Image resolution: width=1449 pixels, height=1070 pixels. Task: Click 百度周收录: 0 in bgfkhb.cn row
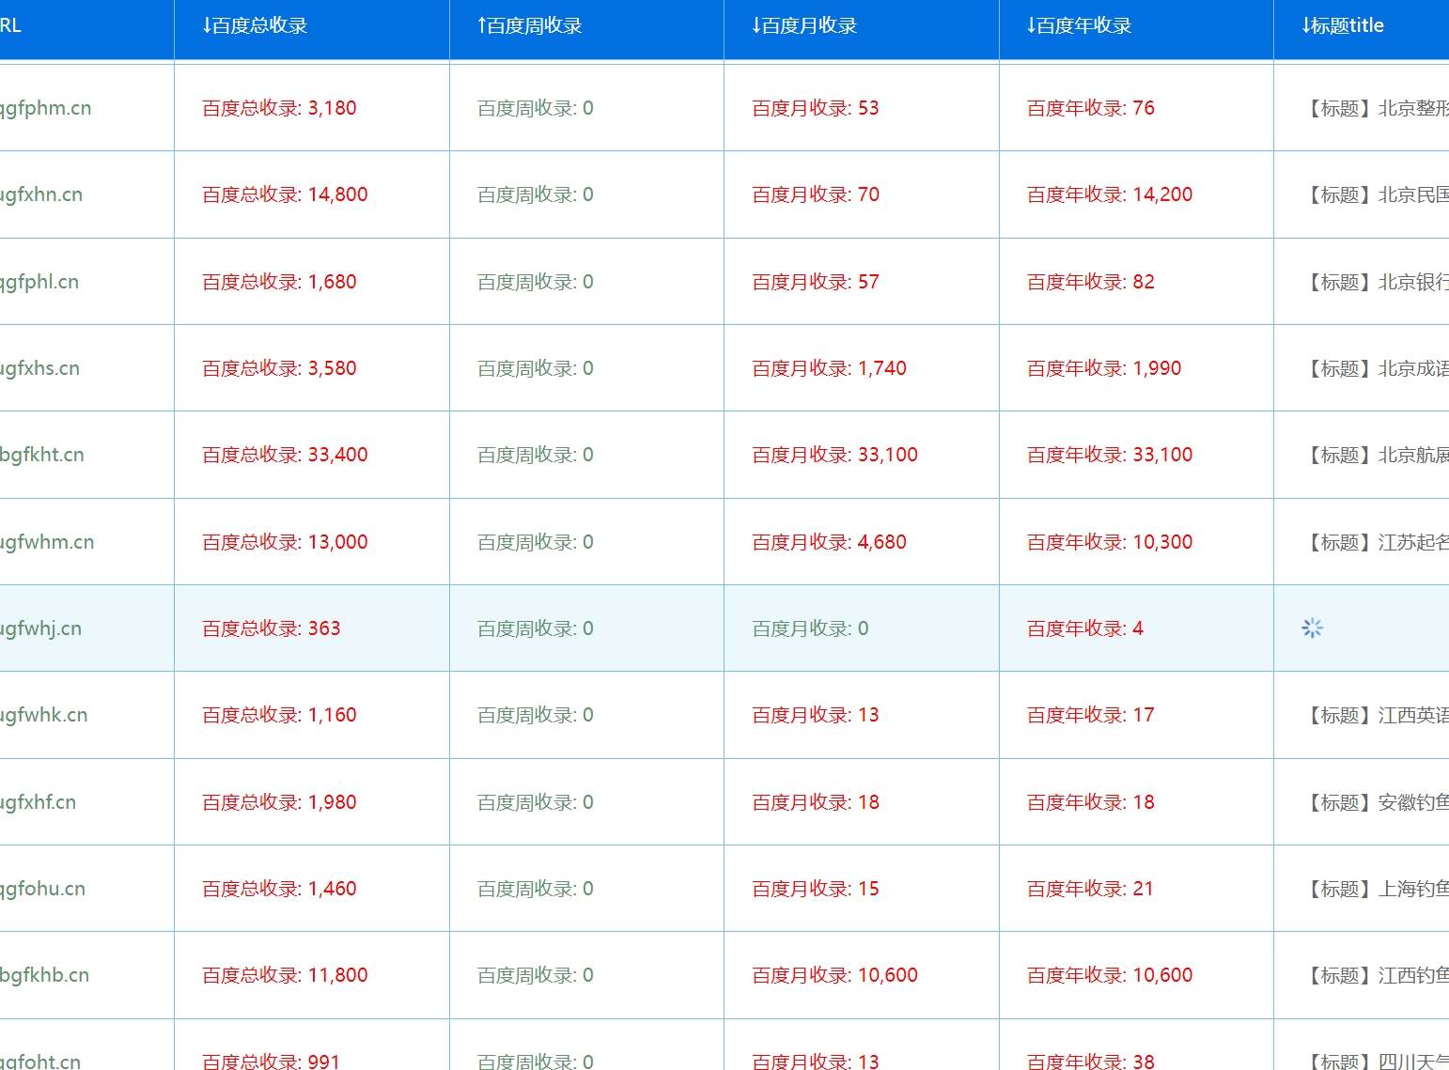click(x=535, y=975)
